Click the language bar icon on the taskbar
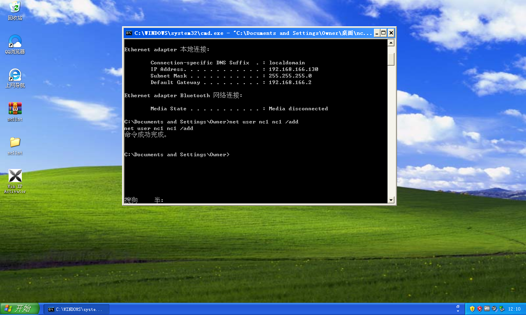The height and width of the screenshot is (315, 526). (x=458, y=306)
